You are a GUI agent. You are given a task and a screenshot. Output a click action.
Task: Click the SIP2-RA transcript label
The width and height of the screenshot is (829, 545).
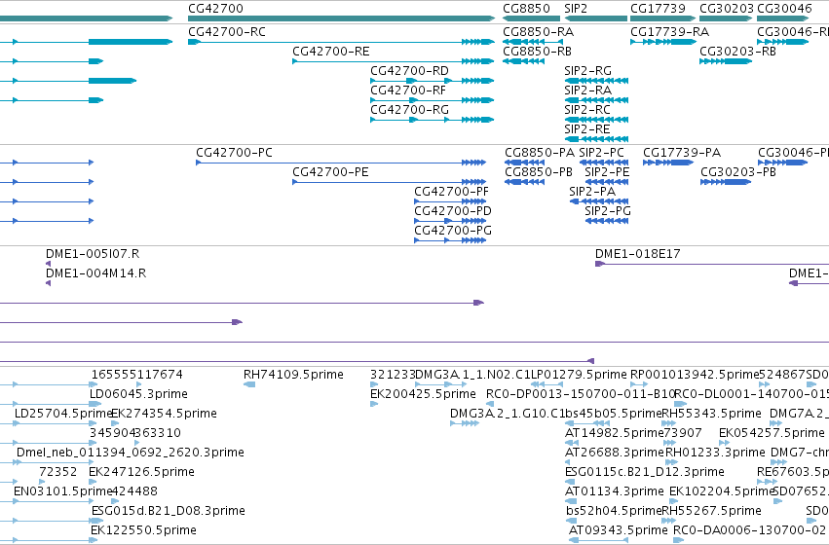pyautogui.click(x=588, y=91)
